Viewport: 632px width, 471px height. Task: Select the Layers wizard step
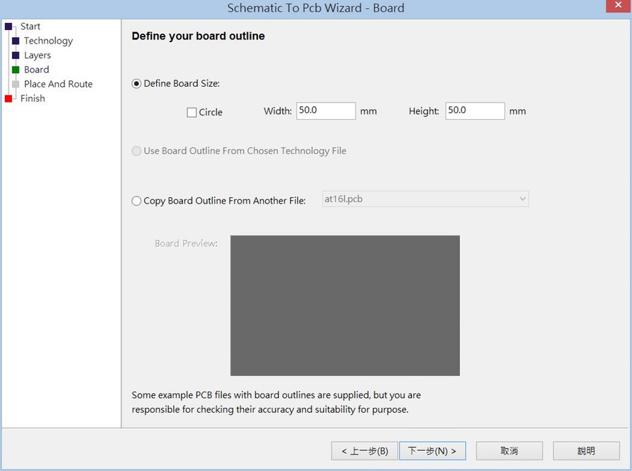[x=37, y=55]
